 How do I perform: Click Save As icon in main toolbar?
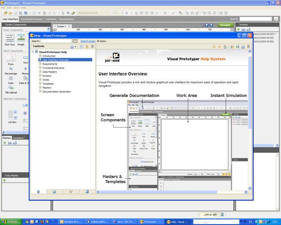pos(21,13)
